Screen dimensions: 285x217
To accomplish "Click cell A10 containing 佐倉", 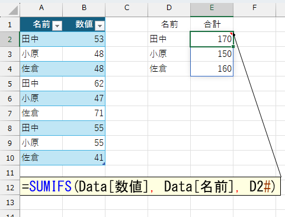I will click(41, 158).
